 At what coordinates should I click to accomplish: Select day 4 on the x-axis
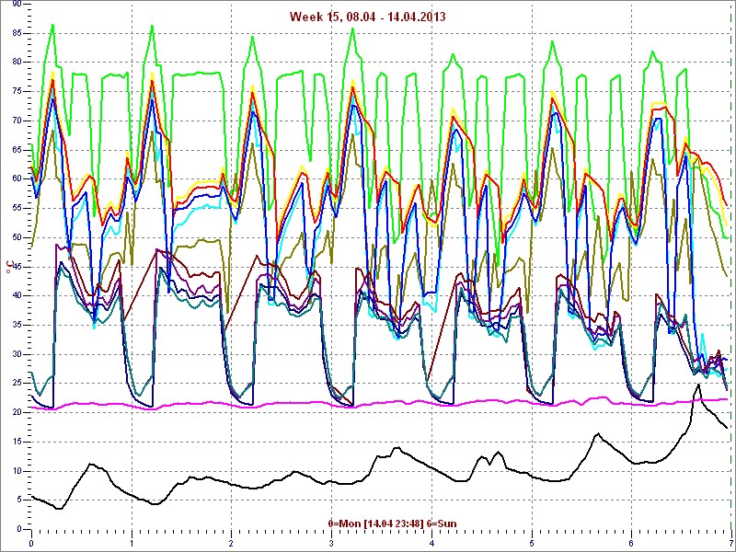[431, 543]
